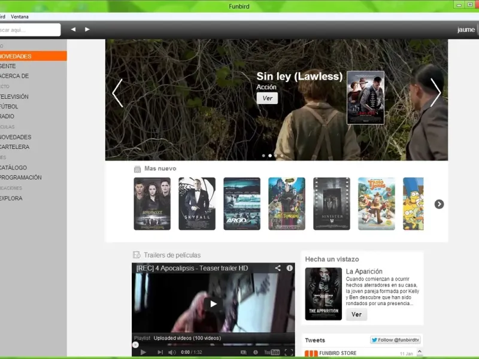Open the Tadeo Jones movie poster
This screenshot has height=359, width=479.
(x=377, y=203)
